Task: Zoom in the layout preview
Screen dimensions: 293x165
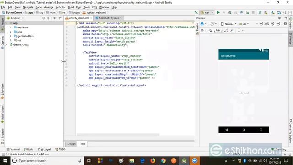Action: (272, 24)
